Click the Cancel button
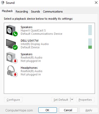 pyautogui.click(x=68, y=110)
